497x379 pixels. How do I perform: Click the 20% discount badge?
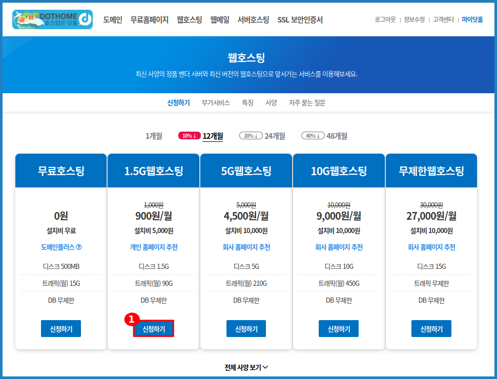251,136
